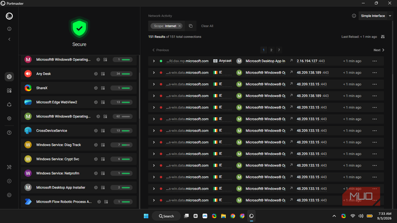Go to the Previous page
This screenshot has width=397, height=223.
pos(160,50)
